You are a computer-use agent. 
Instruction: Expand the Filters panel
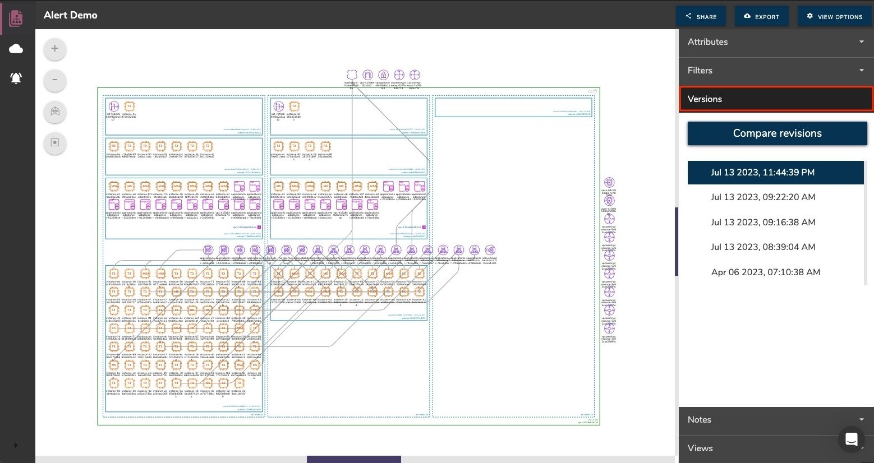(x=776, y=71)
